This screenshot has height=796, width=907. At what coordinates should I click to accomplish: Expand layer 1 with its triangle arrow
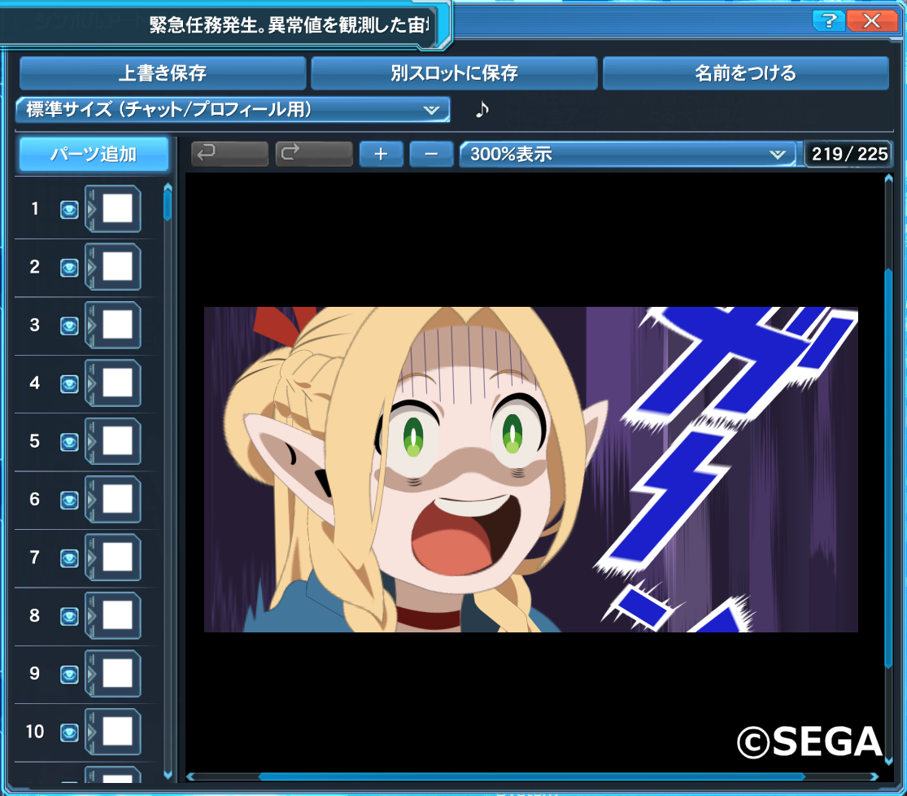pyautogui.click(x=91, y=209)
